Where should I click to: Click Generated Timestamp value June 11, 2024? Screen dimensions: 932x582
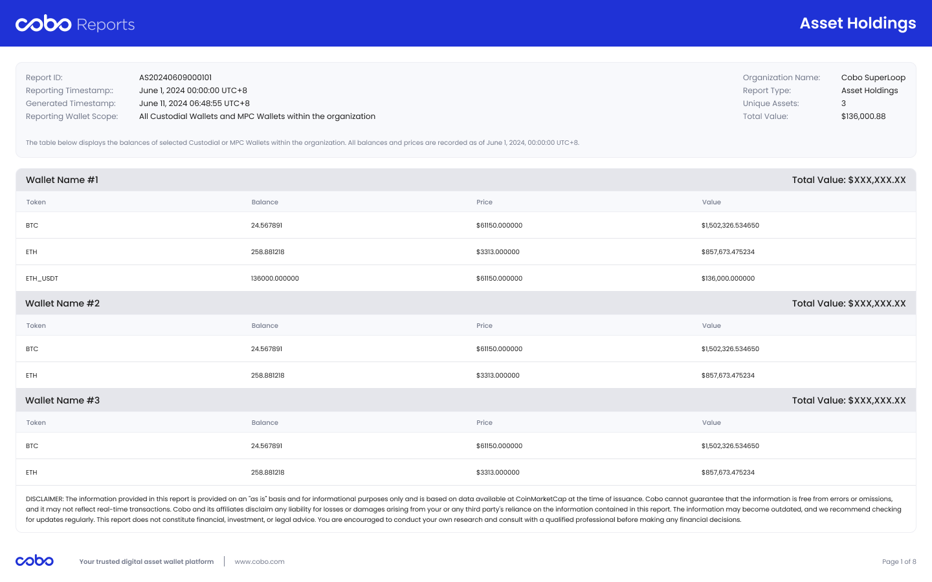click(x=194, y=103)
